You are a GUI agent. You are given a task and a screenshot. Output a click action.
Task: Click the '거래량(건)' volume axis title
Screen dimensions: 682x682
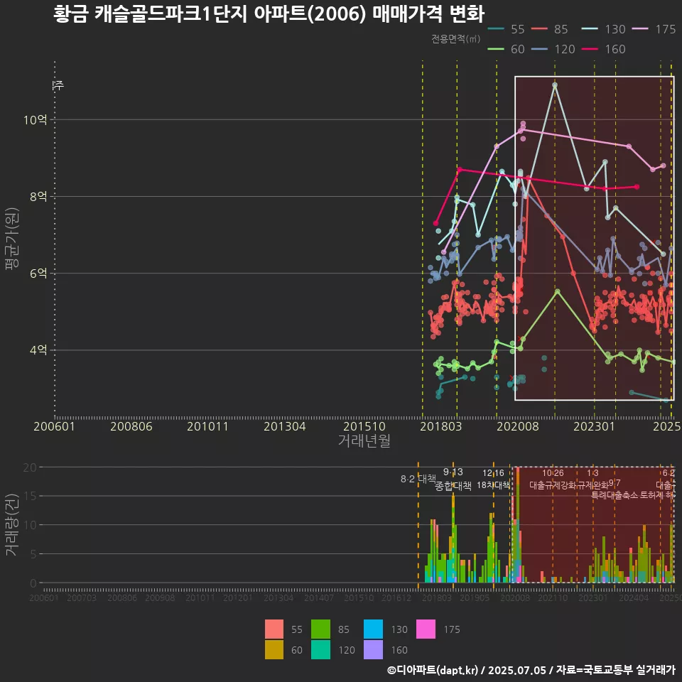(x=12, y=524)
